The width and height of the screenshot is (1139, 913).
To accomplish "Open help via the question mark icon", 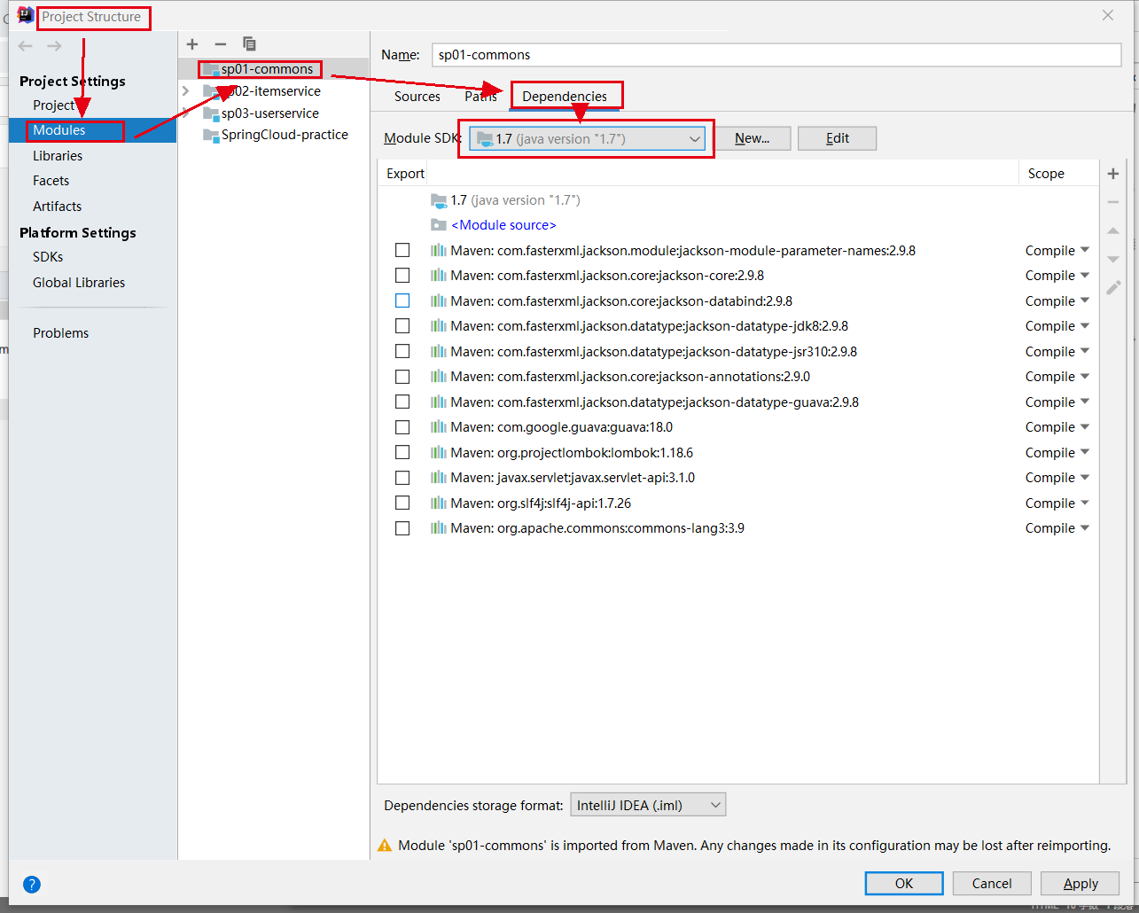I will [31, 884].
